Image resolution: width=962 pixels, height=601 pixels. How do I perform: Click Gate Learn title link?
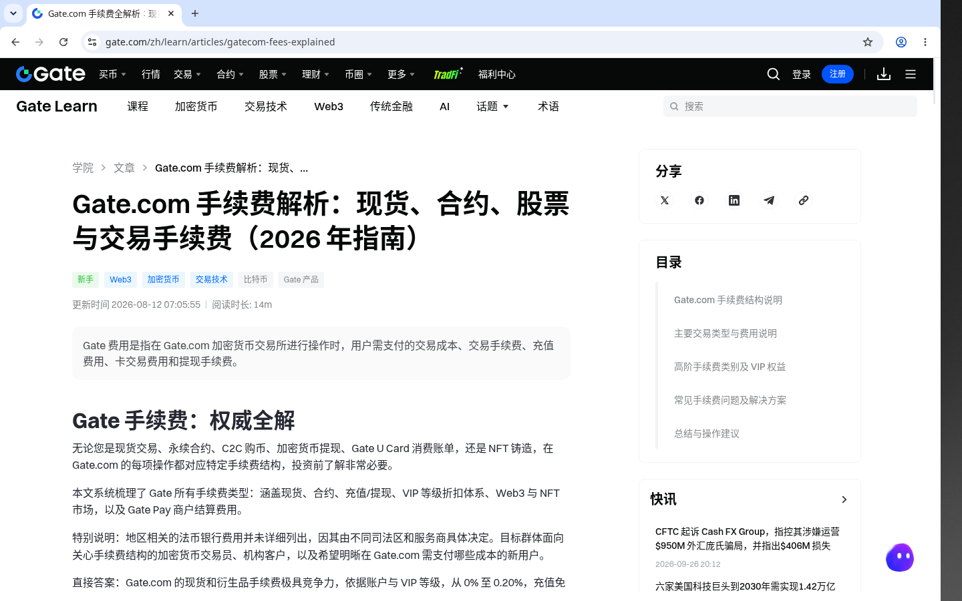tap(57, 106)
